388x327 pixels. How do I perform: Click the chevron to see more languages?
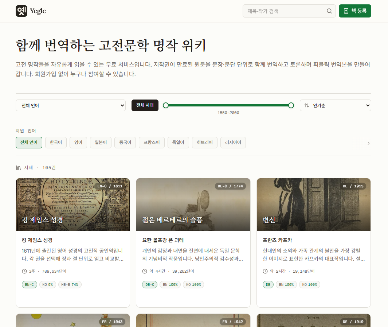[x=368, y=143]
